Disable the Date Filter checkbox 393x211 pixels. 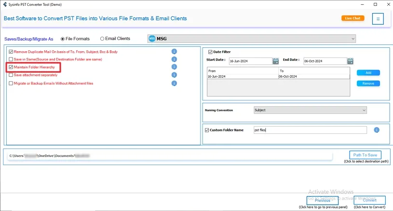[211, 52]
